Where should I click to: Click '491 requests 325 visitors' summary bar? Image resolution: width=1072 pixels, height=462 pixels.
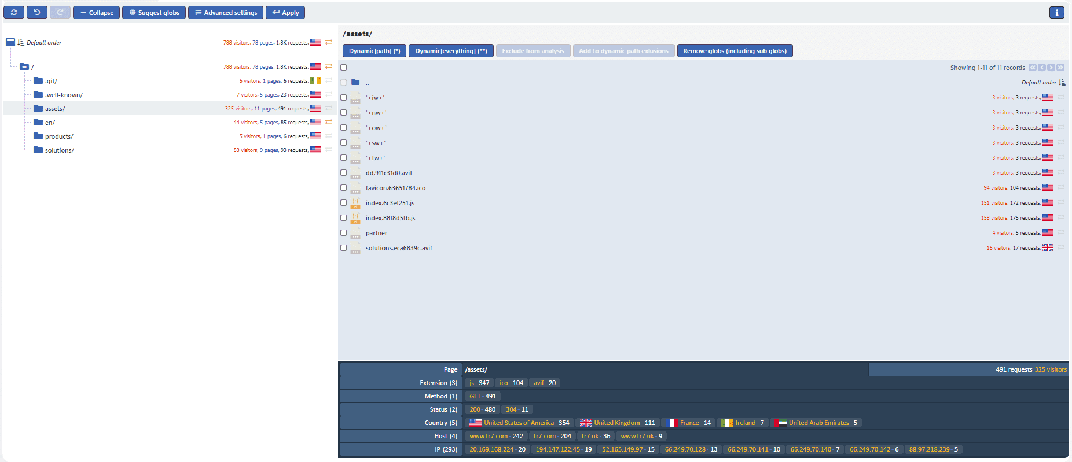click(968, 369)
